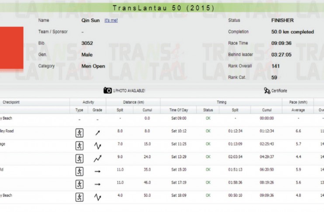Click the runner icon in the 01:12:34 split row
324x212 pixels.
(x=79, y=133)
